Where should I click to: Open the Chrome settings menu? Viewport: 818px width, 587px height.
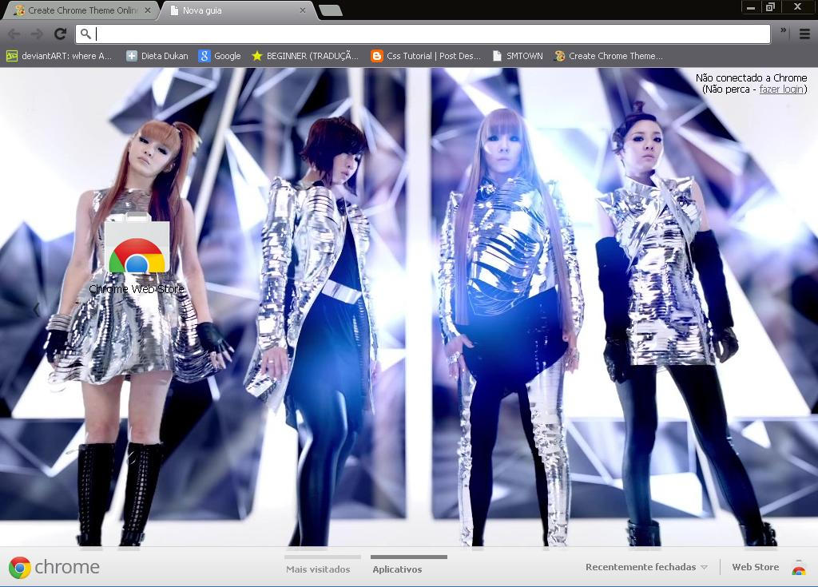(804, 34)
